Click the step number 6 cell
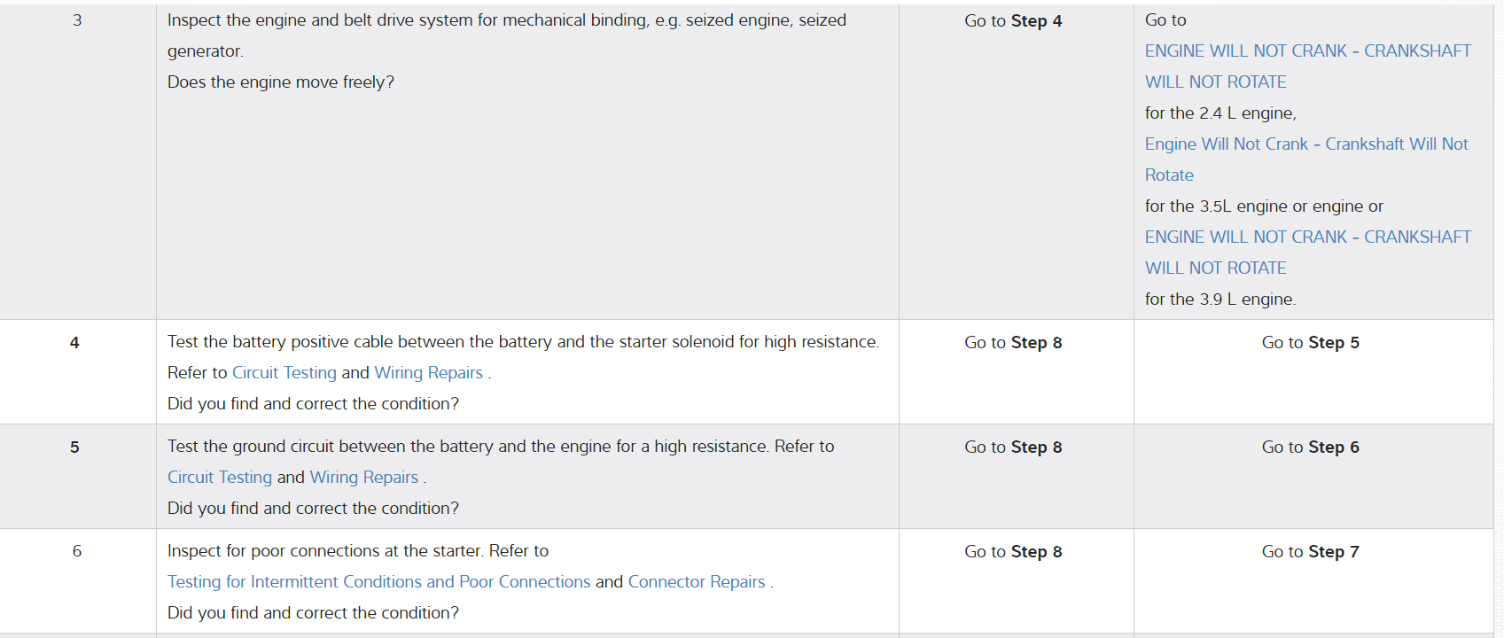Viewport: 1504px width, 638px height. click(77, 551)
